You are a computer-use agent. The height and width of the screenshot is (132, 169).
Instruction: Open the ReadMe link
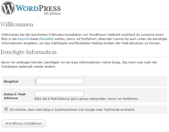click(46, 39)
